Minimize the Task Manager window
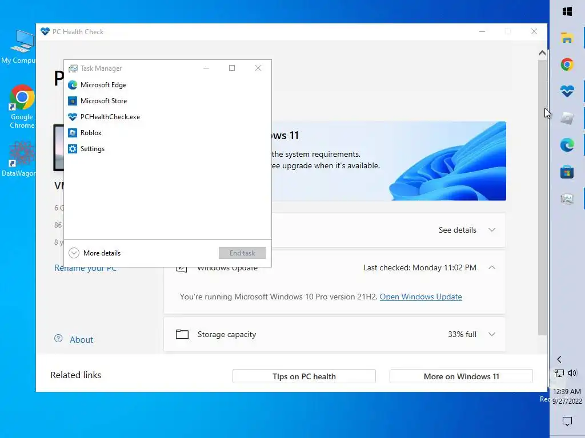 tap(206, 68)
